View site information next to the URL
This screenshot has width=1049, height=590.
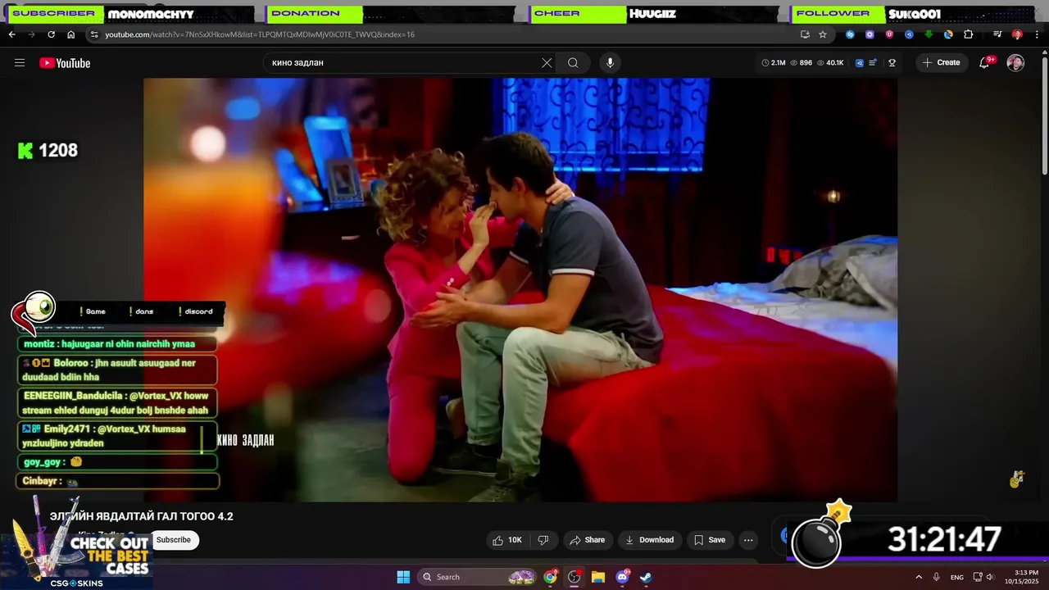coord(94,34)
